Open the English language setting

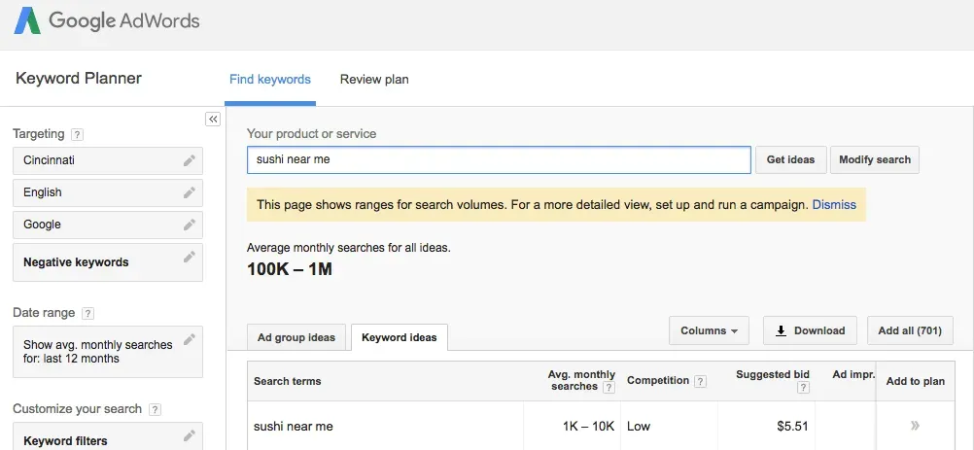(108, 193)
